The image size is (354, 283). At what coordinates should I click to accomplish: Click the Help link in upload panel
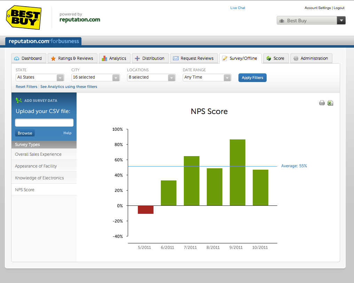(67, 133)
